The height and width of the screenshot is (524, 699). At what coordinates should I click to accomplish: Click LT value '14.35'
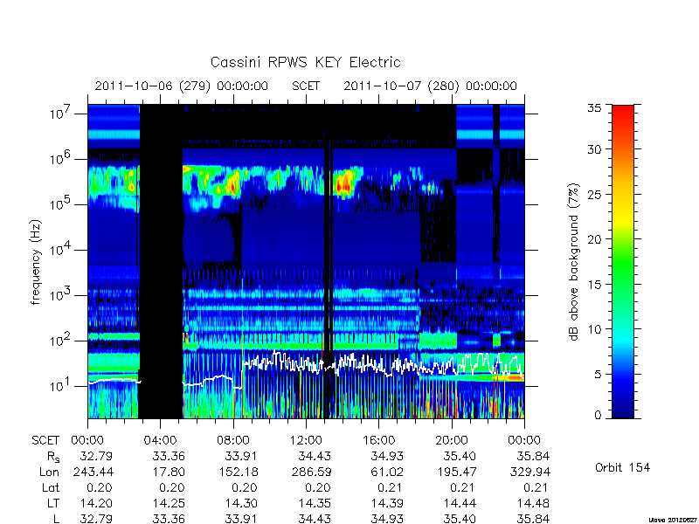point(315,504)
